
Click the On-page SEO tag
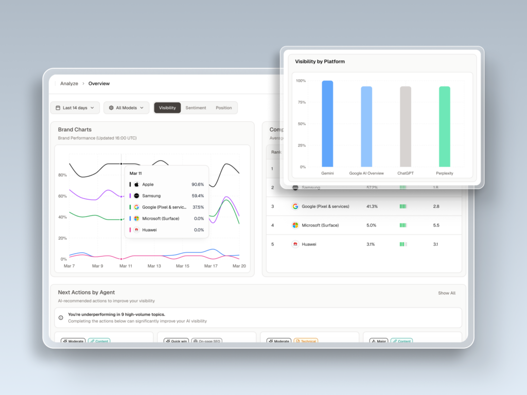pos(207,340)
